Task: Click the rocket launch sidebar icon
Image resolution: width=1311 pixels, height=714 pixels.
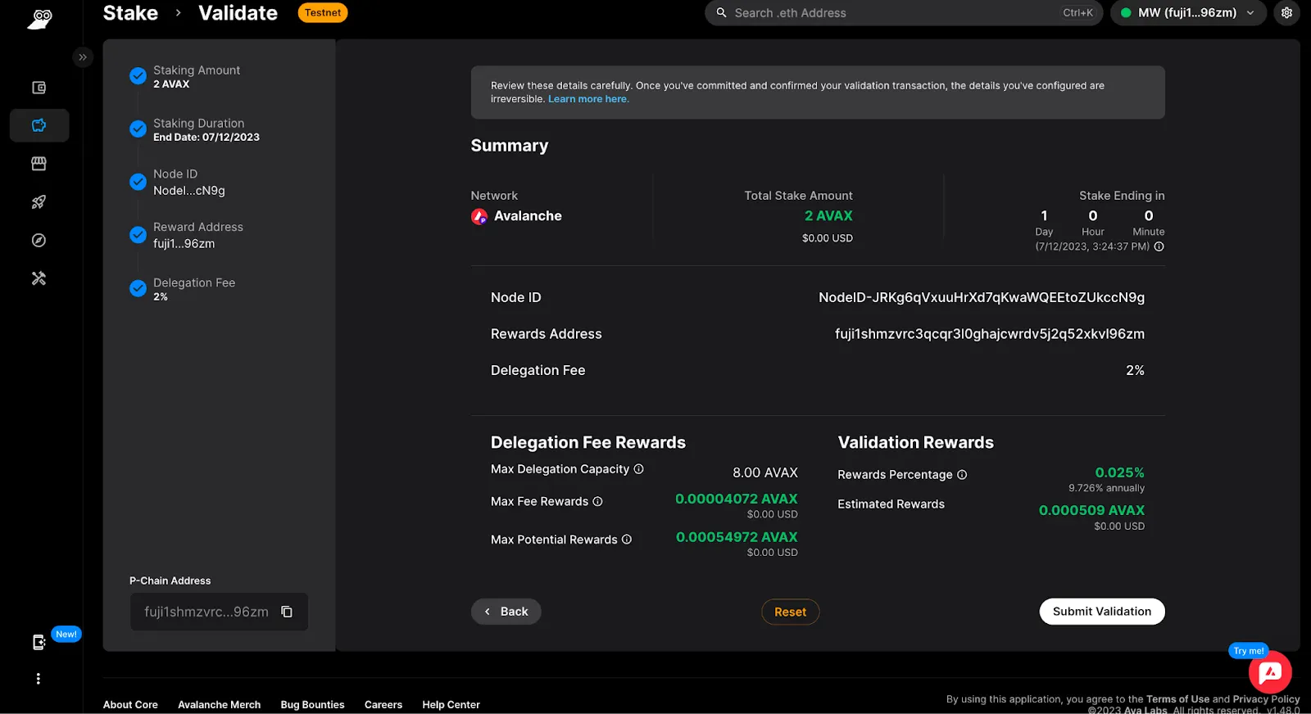Action: [x=39, y=201]
